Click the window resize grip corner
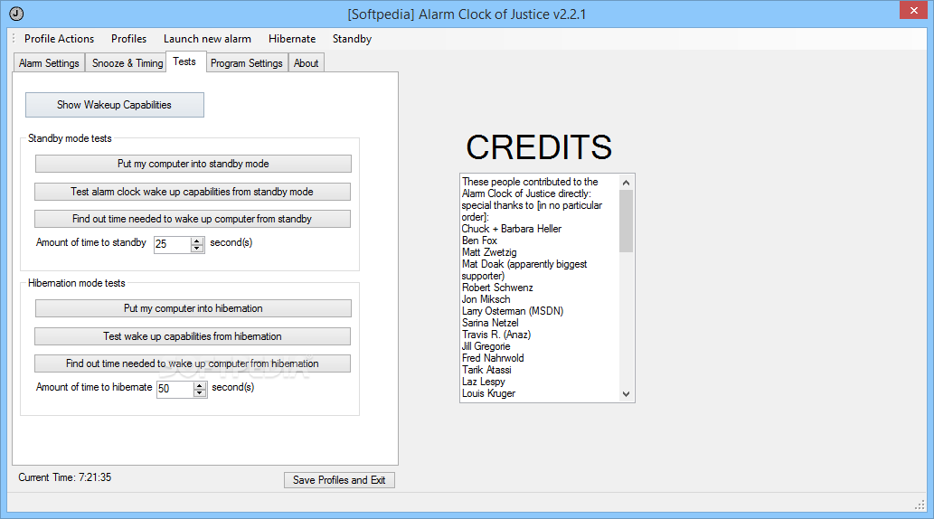Screen dimensions: 934x519 920,505
